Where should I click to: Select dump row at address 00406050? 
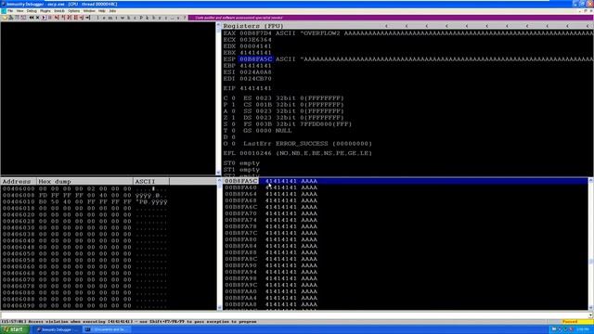(84, 253)
